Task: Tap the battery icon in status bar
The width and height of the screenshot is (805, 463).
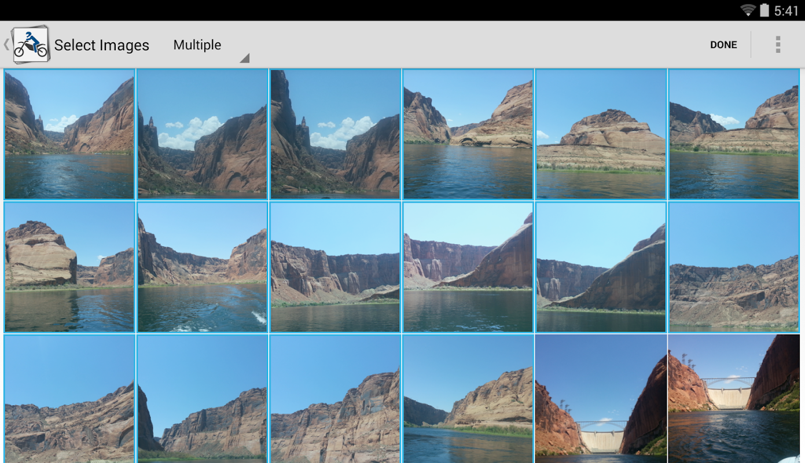Action: [x=764, y=10]
